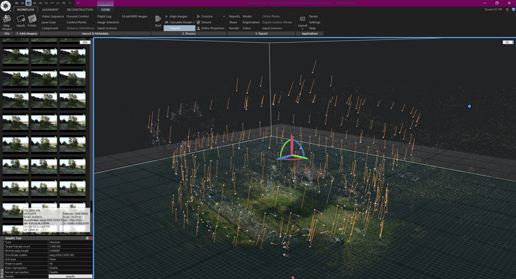Expand the Colorize dropdown arrow
Screen dimensions: 516x279
224,17
